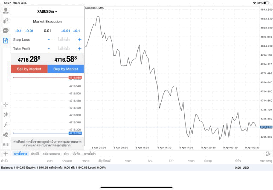
Task: Open the chat messages icon
Action: 6,31
